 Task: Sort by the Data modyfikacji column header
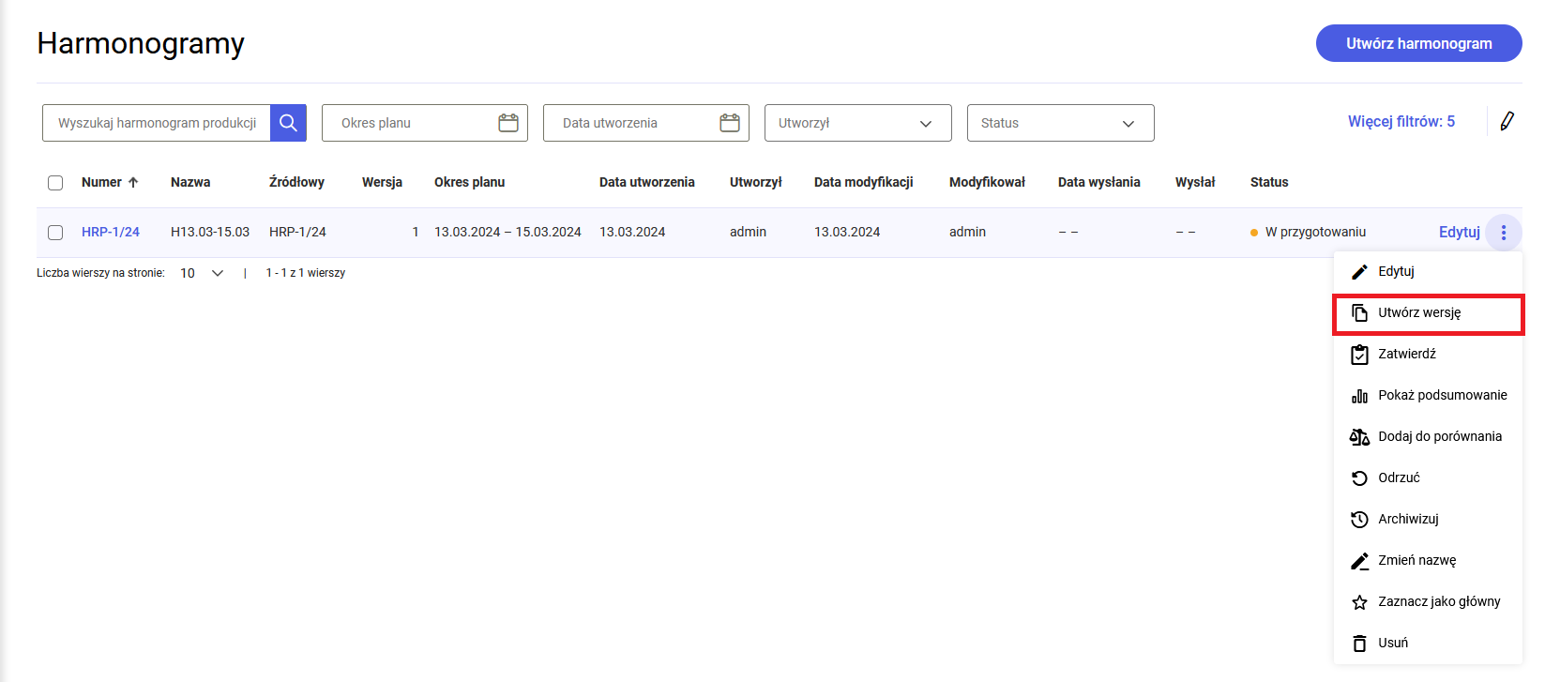tap(864, 182)
